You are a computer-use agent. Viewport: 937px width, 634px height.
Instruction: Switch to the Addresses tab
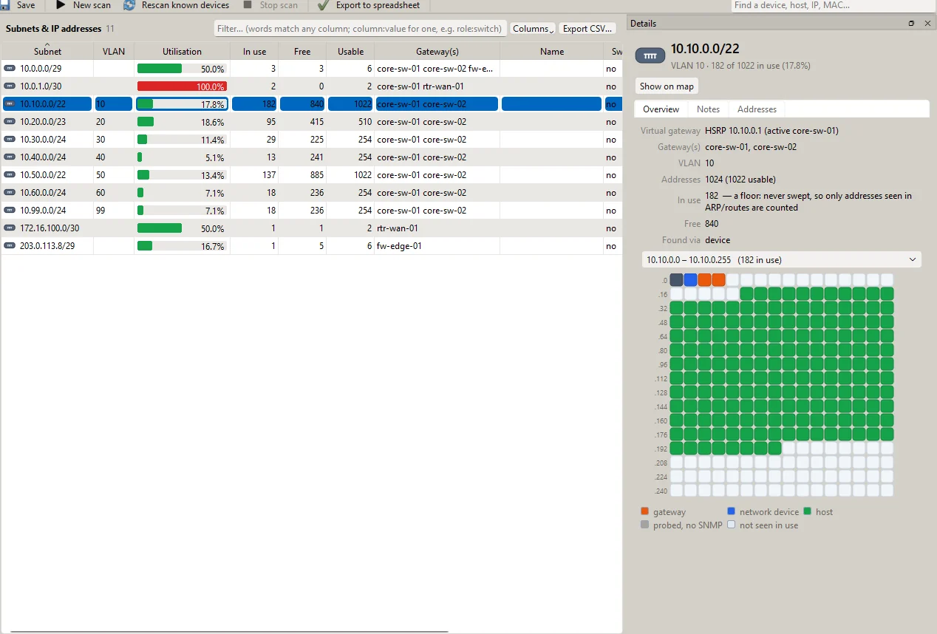click(x=757, y=109)
